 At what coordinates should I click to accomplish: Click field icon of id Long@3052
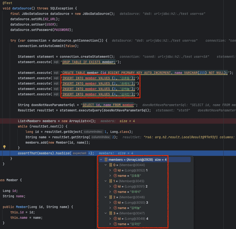[x=115, y=171]
